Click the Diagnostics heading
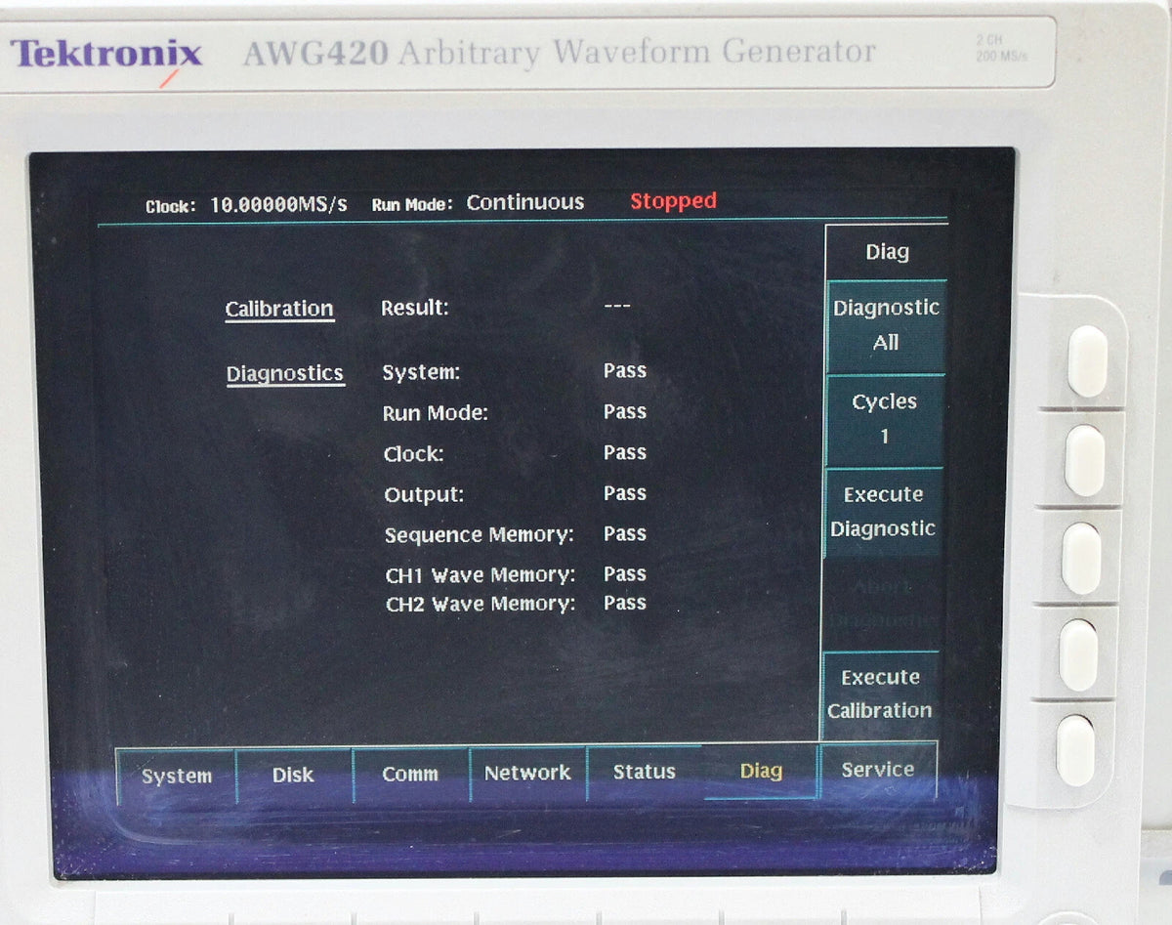Viewport: 1172px width, 925px height. click(285, 374)
